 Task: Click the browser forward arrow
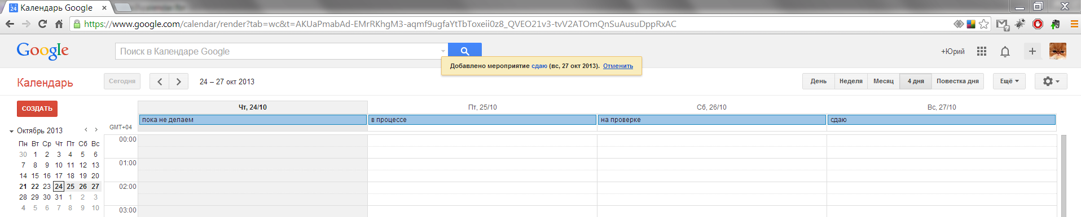coord(26,24)
